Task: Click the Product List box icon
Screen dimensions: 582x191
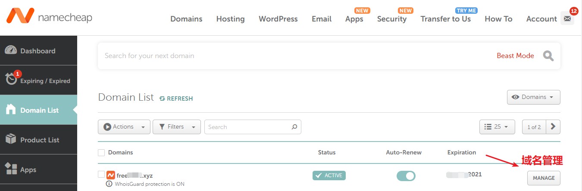Action: pos(11,139)
